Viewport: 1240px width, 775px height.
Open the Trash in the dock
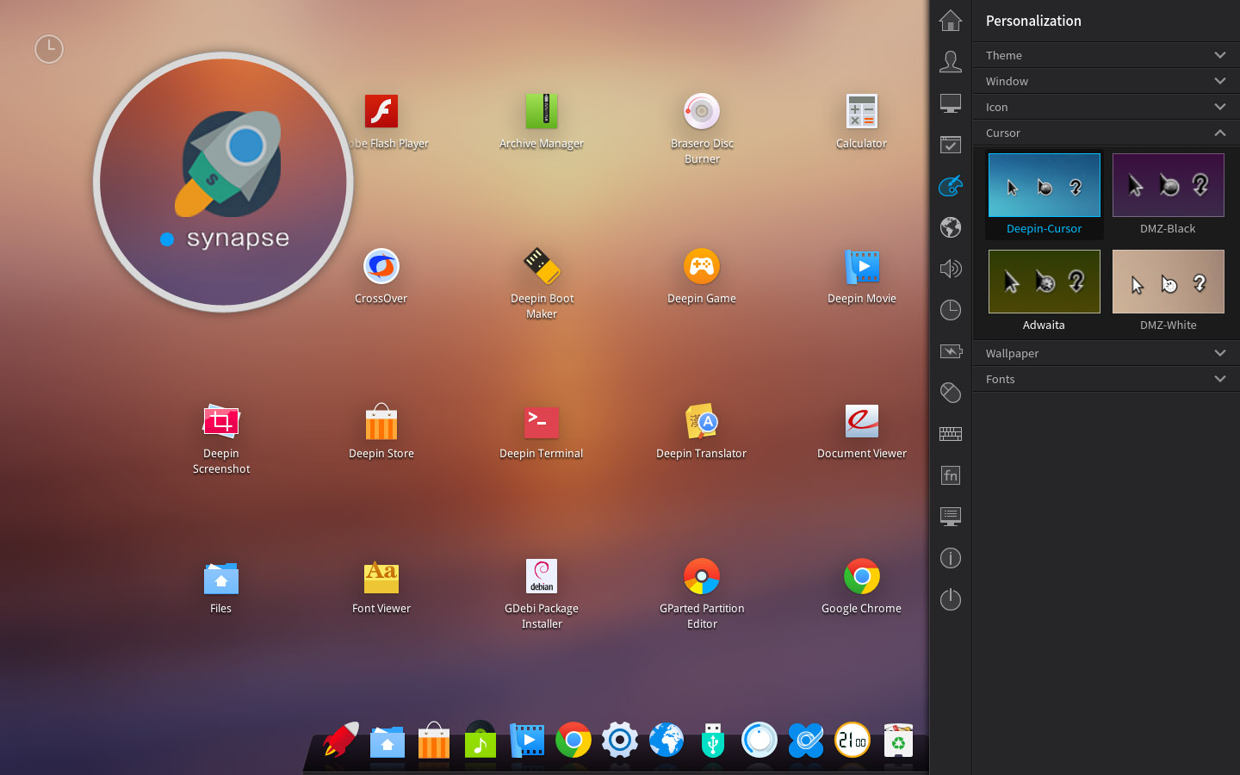coord(899,740)
